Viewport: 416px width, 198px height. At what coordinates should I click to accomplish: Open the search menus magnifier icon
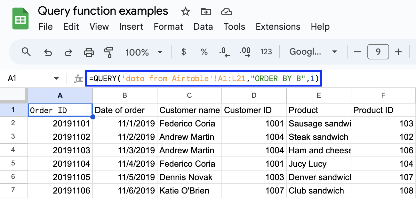[26, 52]
